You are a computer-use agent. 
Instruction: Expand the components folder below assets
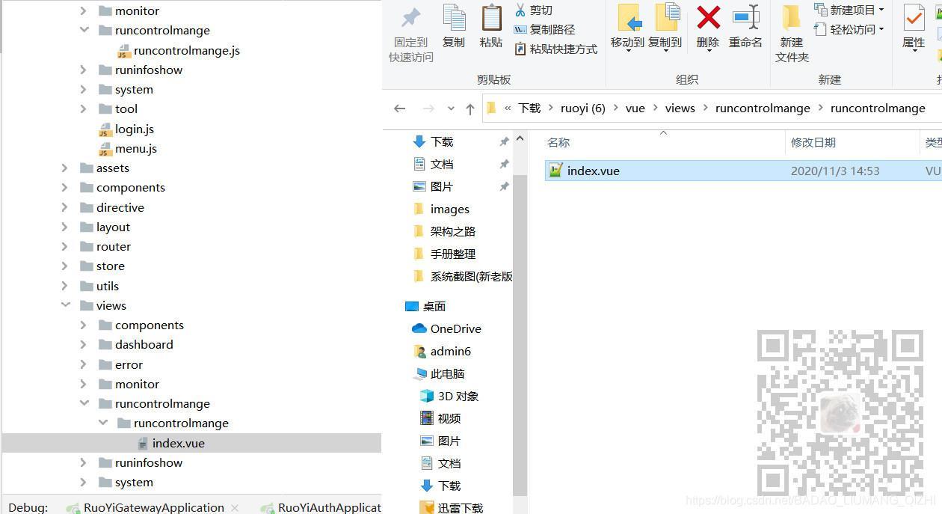coord(65,187)
